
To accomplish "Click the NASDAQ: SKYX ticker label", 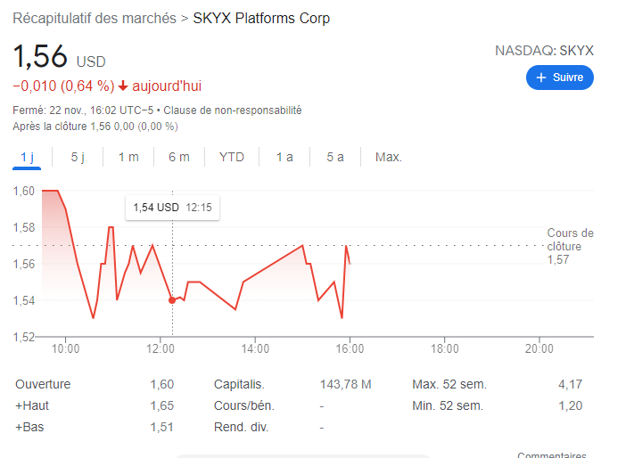I will click(544, 51).
